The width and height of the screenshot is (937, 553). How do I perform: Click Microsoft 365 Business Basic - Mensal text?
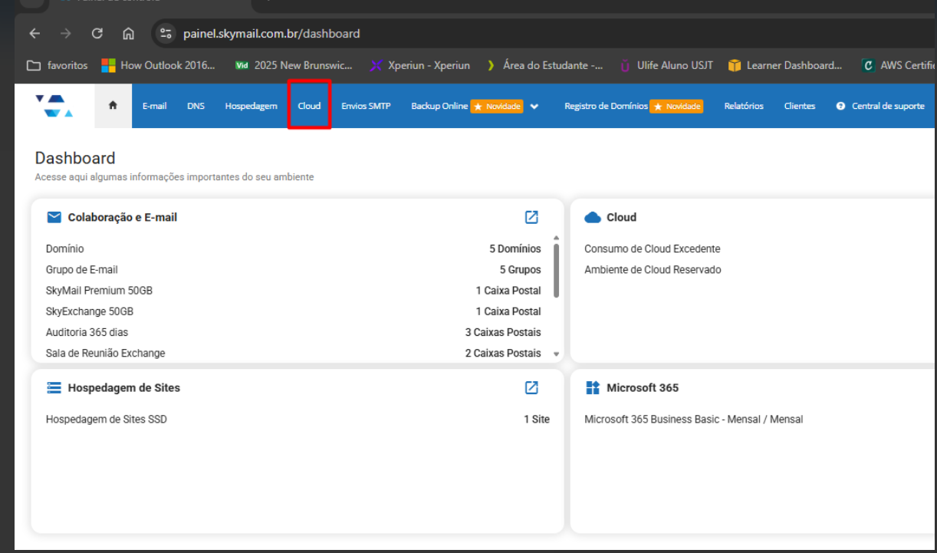694,420
